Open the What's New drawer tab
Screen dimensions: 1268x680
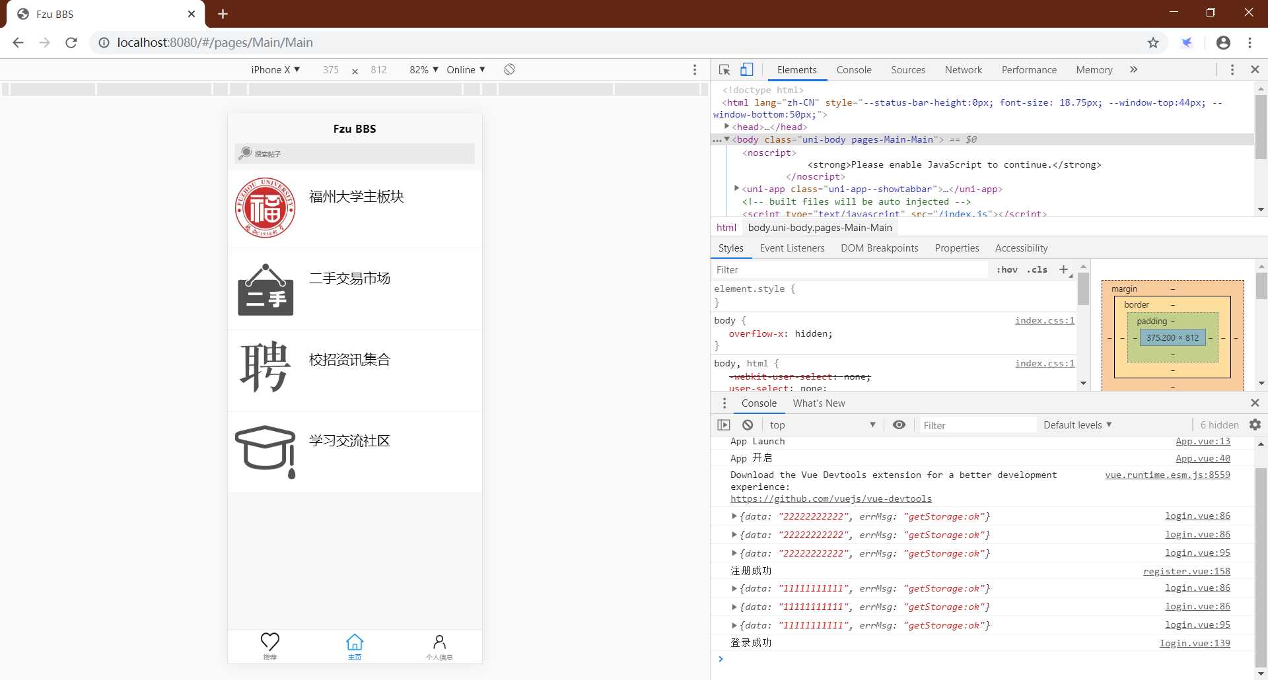pyautogui.click(x=818, y=403)
